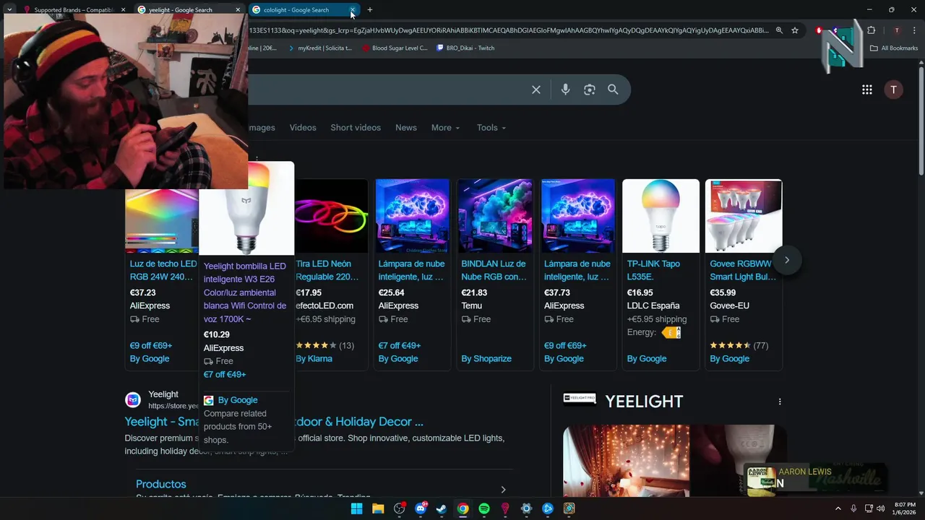Submit search with the magnifying glass icon

click(x=613, y=90)
